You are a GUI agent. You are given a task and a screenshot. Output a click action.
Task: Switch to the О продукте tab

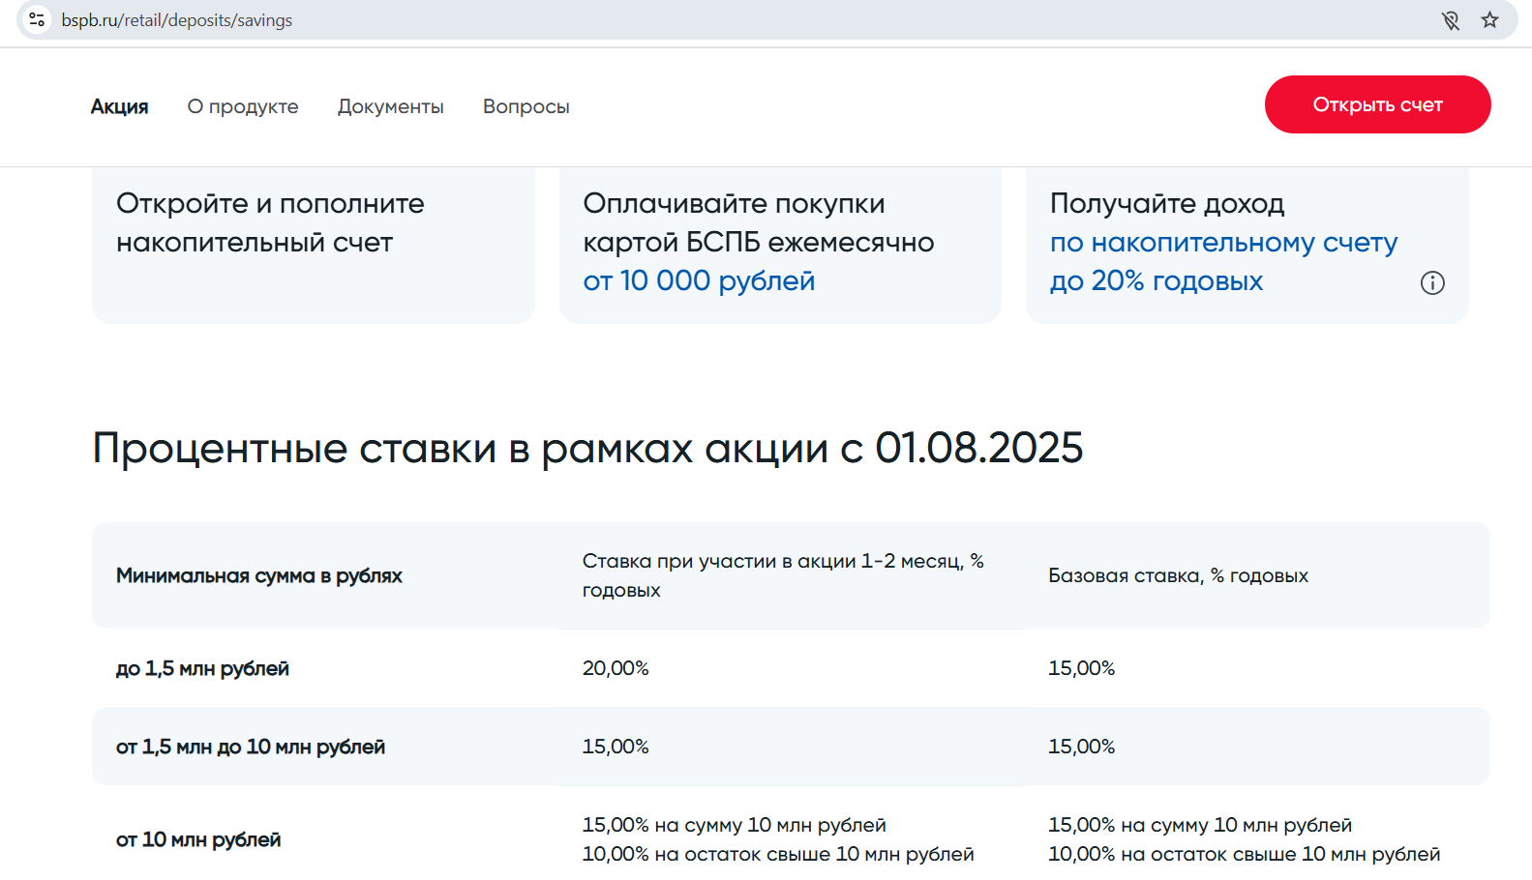coord(243,106)
